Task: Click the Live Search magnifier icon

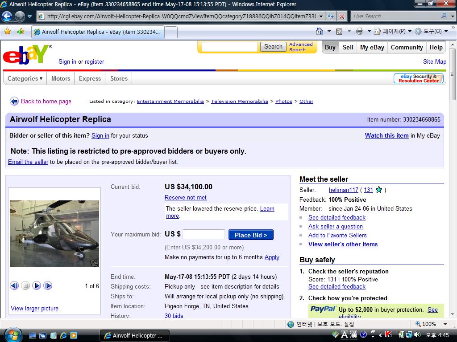Action: [444, 16]
